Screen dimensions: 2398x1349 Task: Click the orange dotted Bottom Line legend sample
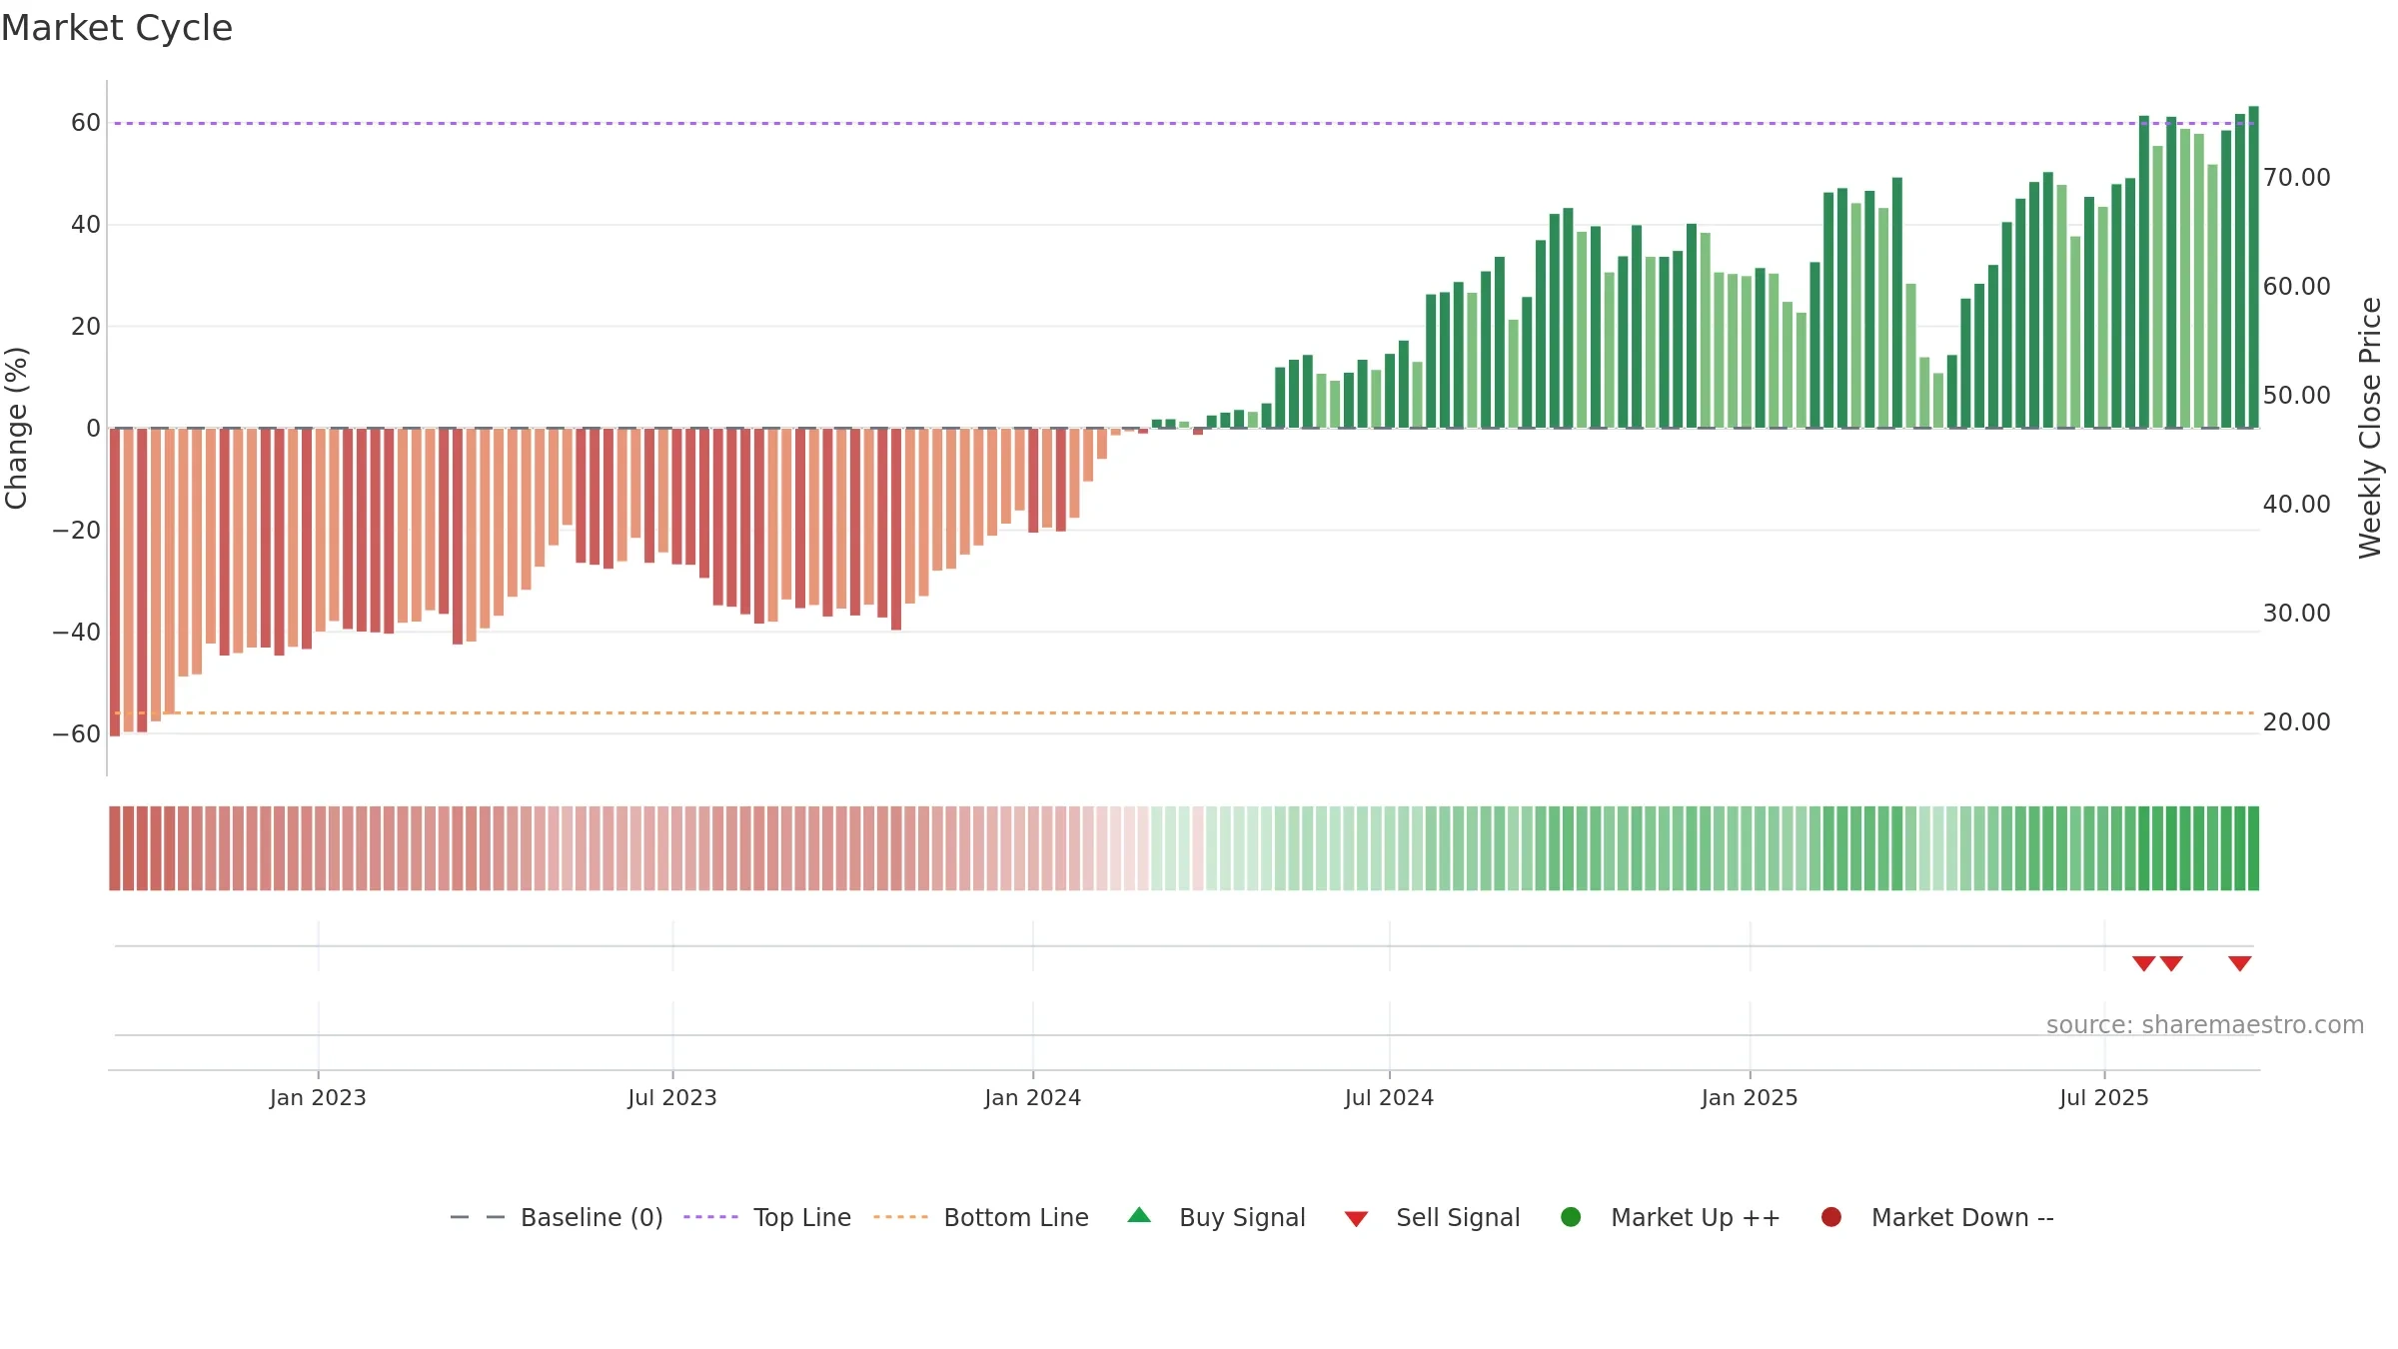[x=900, y=1217]
